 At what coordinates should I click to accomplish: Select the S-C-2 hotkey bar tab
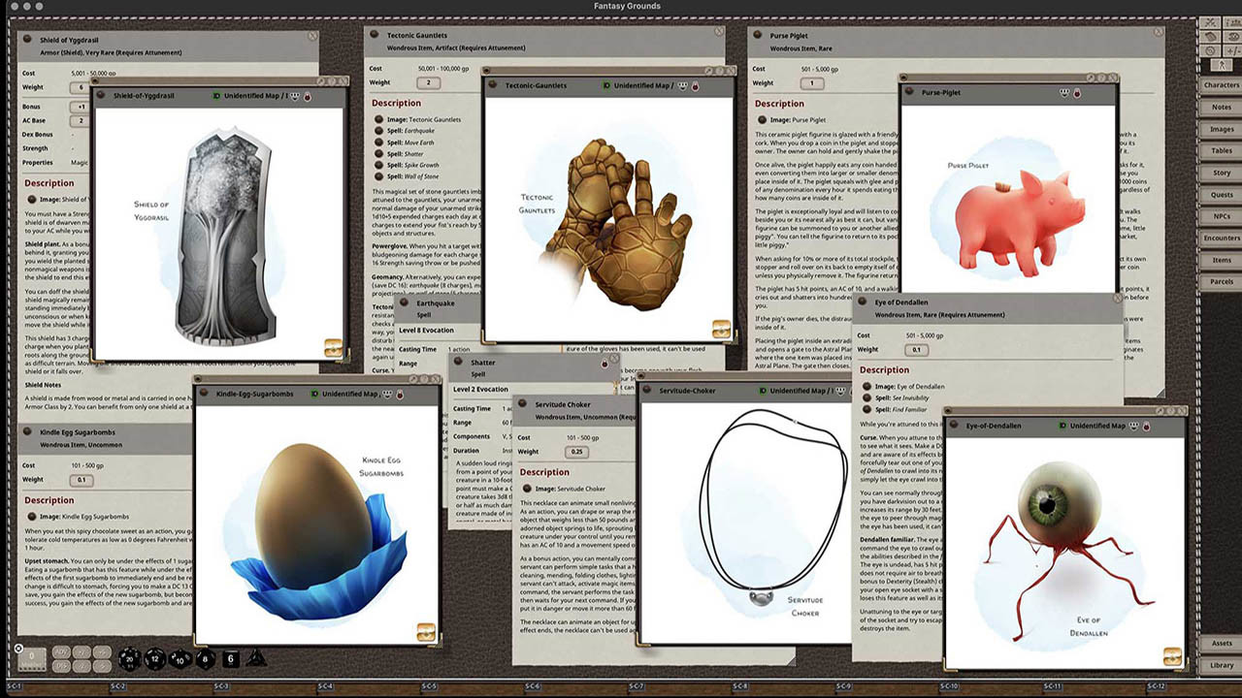(x=118, y=686)
